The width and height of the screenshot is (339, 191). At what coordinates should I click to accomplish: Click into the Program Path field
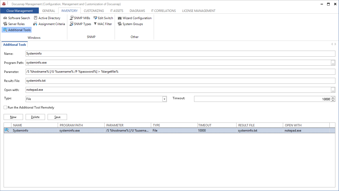[178, 63]
